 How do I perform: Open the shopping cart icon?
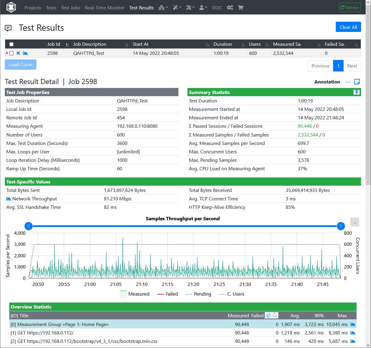(x=240, y=8)
